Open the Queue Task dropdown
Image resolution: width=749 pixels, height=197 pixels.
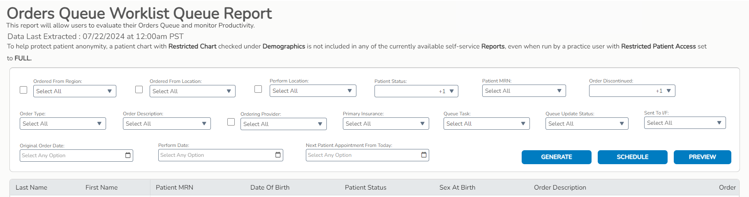click(486, 124)
